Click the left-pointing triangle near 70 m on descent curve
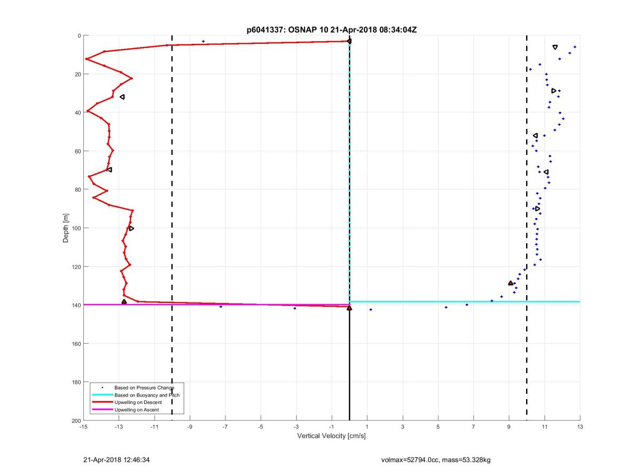Viewport: 641px width, 473px height. pyautogui.click(x=110, y=169)
